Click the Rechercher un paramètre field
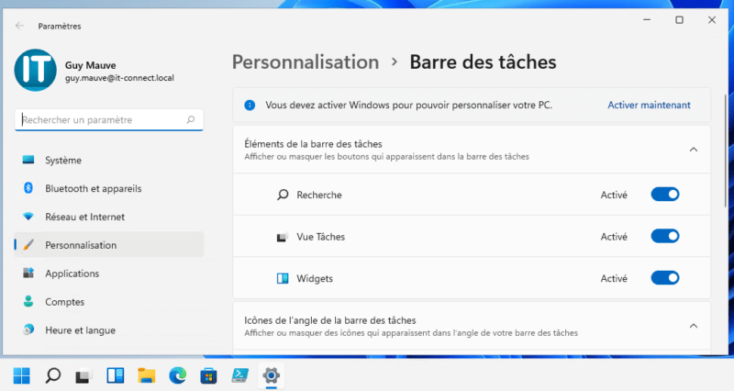734x391 pixels. (x=109, y=120)
